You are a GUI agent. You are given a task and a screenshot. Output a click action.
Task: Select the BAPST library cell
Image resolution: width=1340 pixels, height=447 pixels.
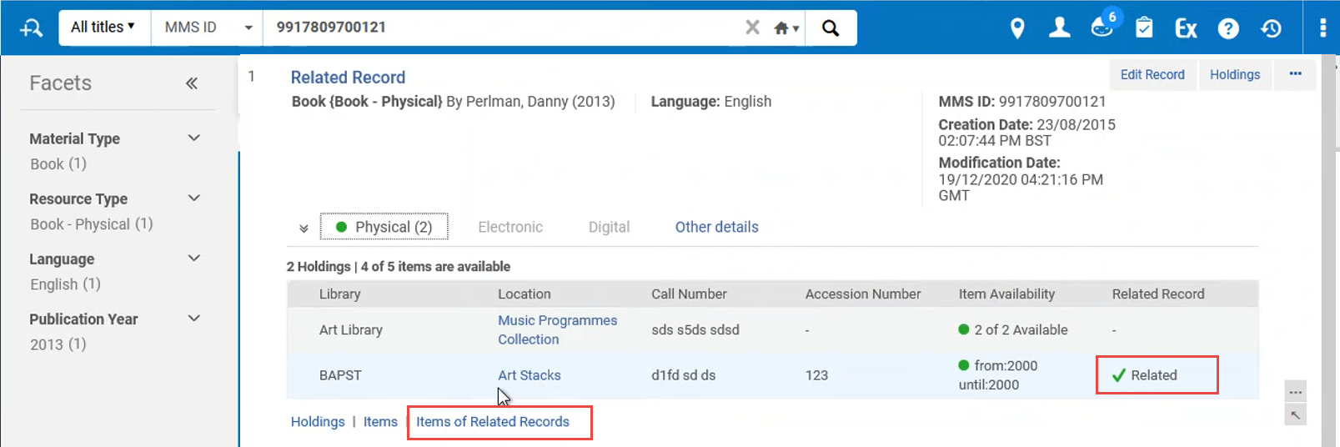click(340, 375)
